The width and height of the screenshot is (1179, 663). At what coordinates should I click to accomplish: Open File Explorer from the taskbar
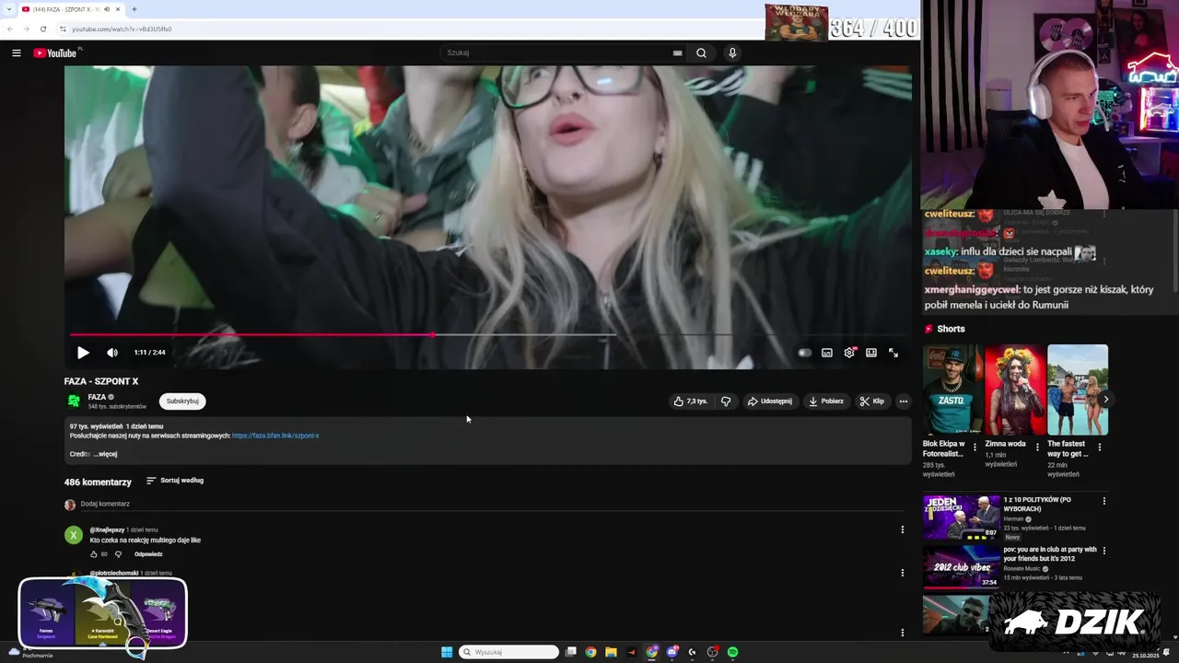[x=611, y=652]
